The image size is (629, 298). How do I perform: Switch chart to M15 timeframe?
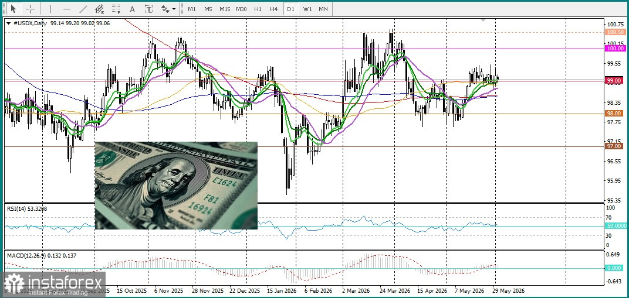point(225,8)
